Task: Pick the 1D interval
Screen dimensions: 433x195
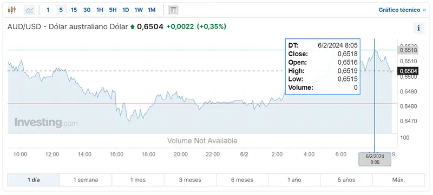Action: 126,10
